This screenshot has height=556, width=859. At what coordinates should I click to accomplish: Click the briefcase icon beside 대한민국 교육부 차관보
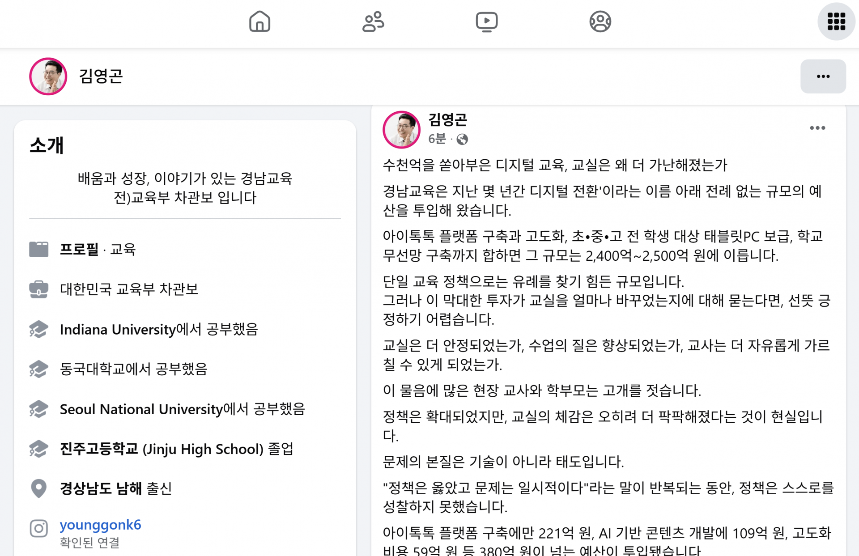tap(39, 289)
